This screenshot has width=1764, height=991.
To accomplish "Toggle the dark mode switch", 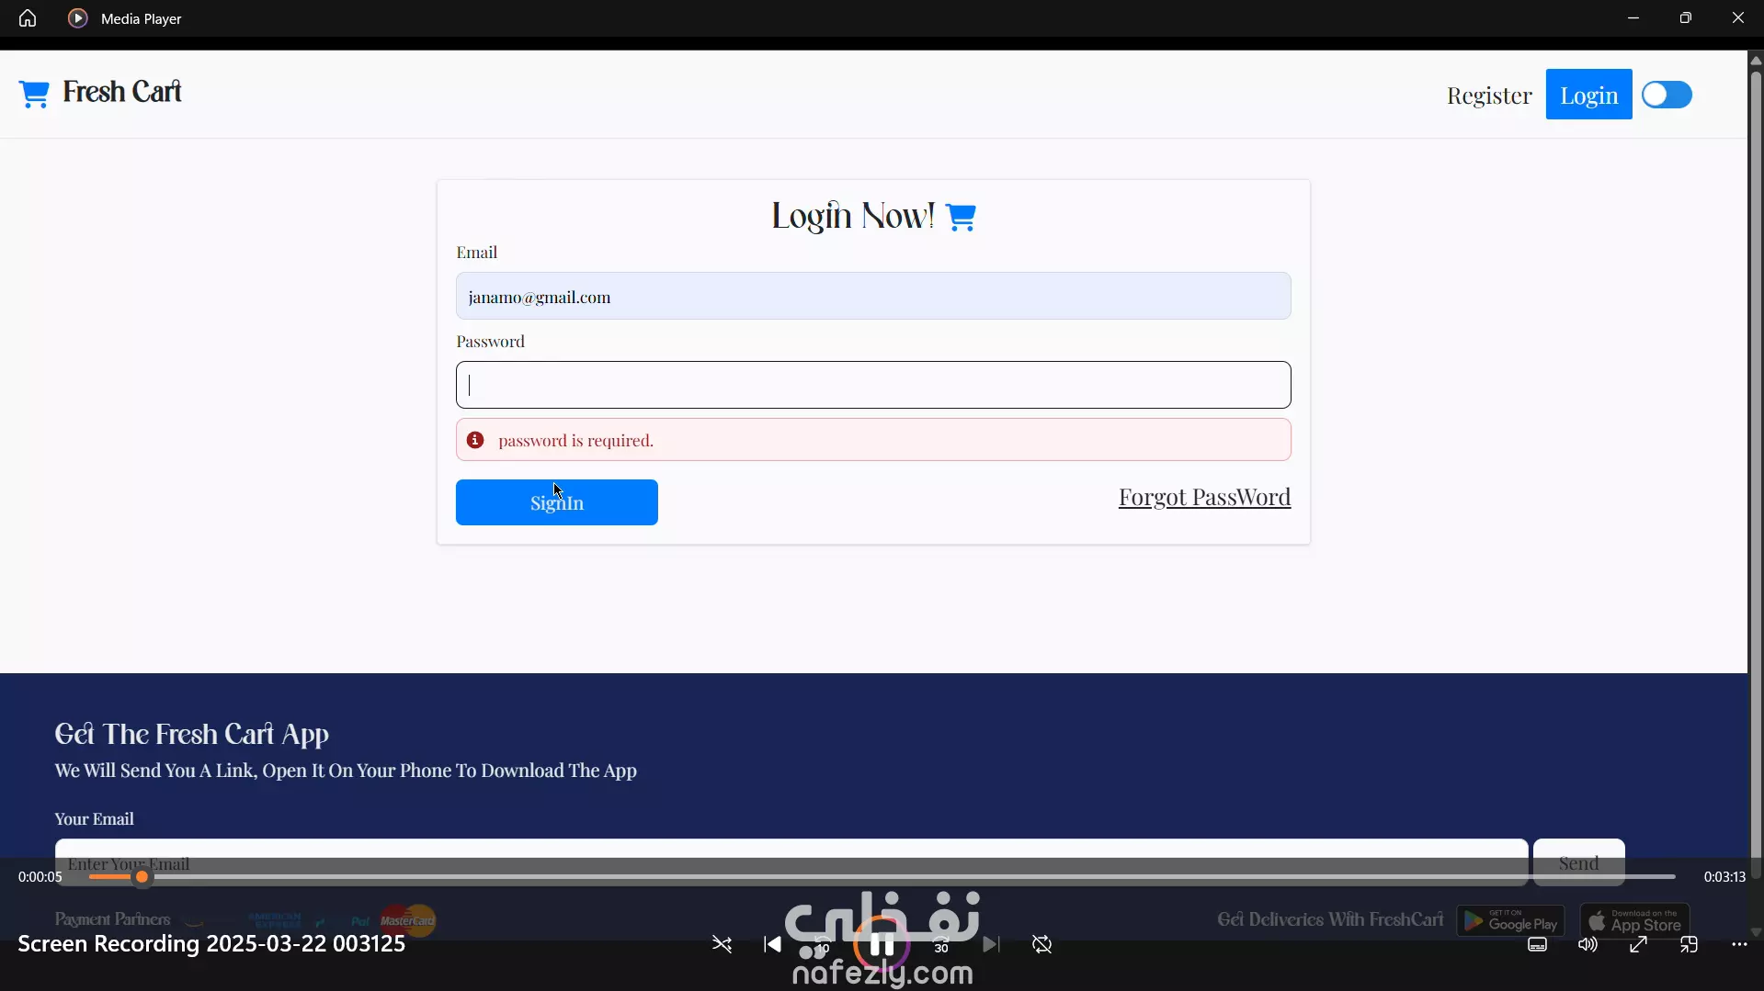I will pos(1667,95).
